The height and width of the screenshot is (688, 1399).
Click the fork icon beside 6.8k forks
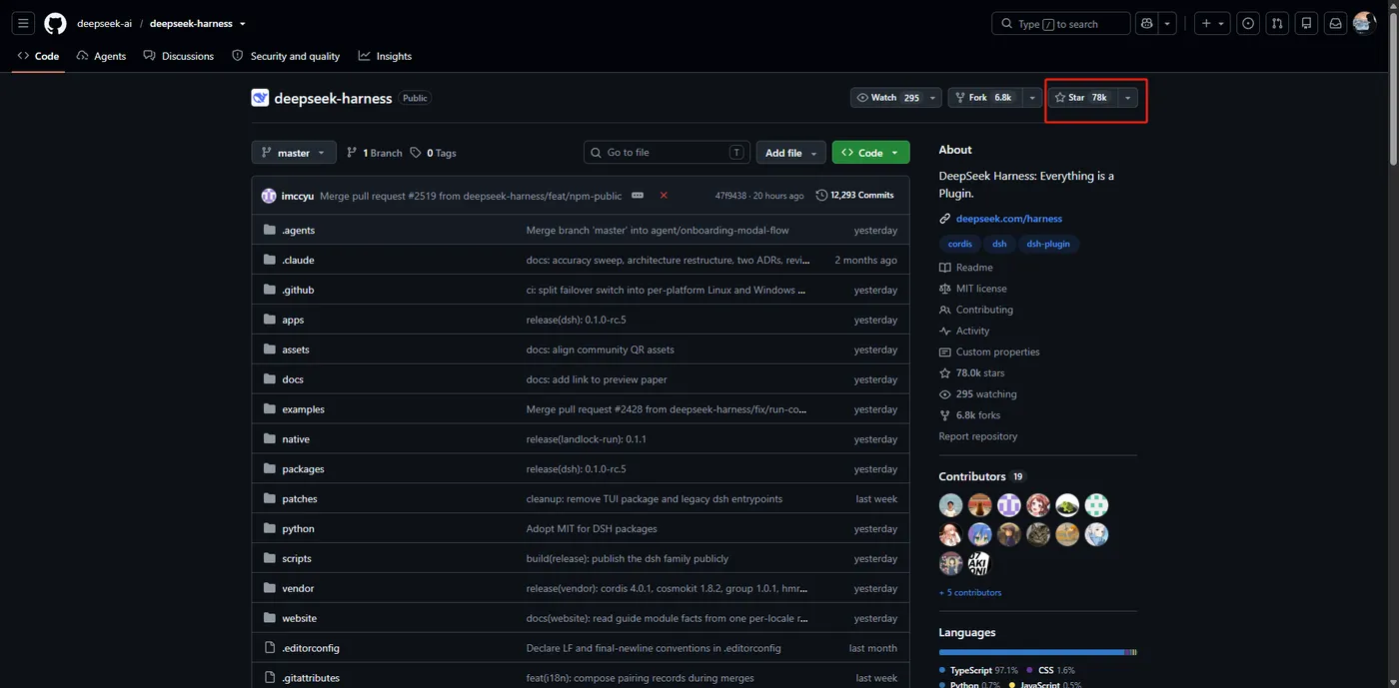945,415
